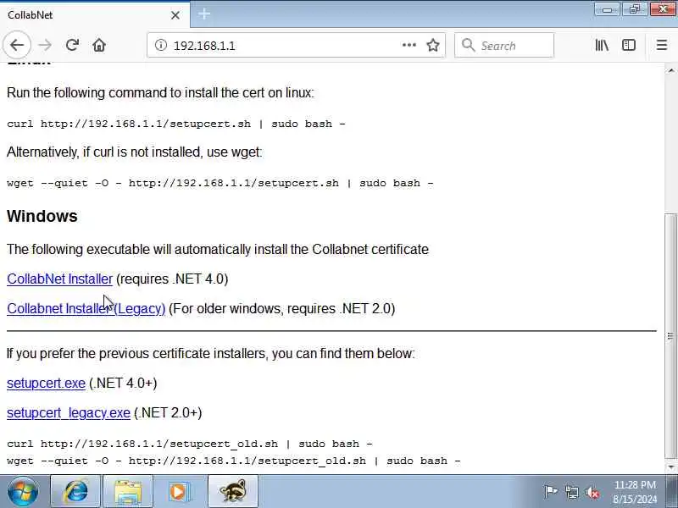Click the forward navigation arrow
The height and width of the screenshot is (508, 678).
point(45,45)
